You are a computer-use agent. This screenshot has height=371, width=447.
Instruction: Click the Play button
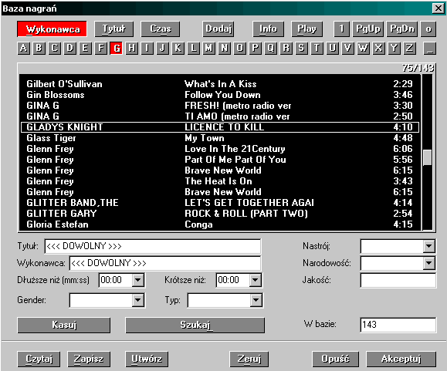click(x=306, y=29)
